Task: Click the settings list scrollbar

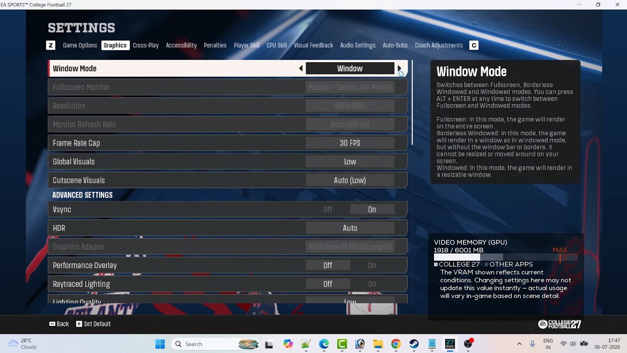Action: pos(412,102)
